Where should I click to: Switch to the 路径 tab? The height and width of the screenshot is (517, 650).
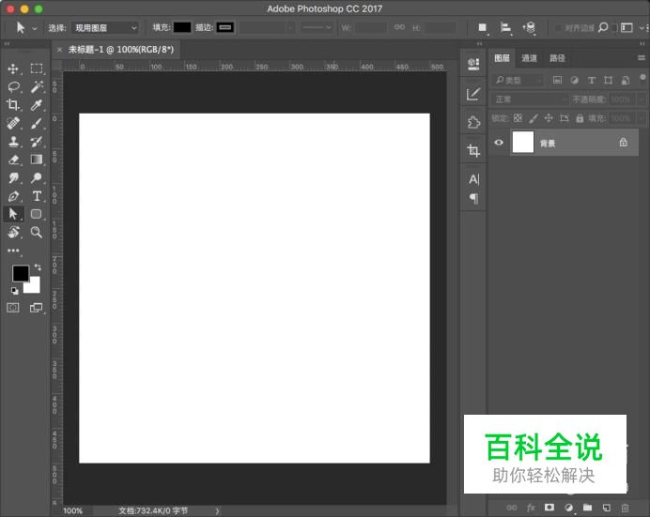[557, 58]
